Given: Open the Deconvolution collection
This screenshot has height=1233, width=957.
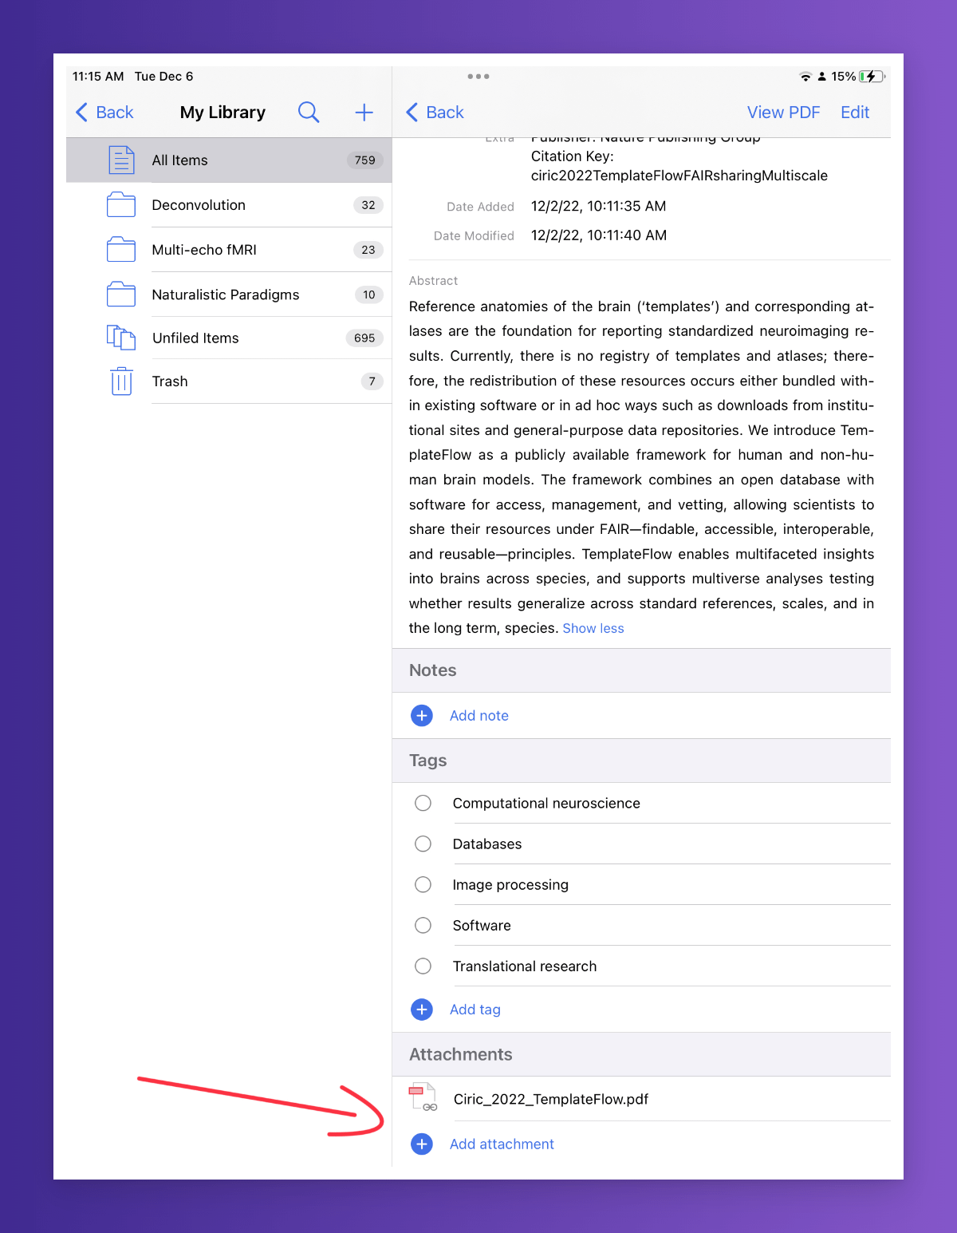Looking at the screenshot, I should 199,205.
